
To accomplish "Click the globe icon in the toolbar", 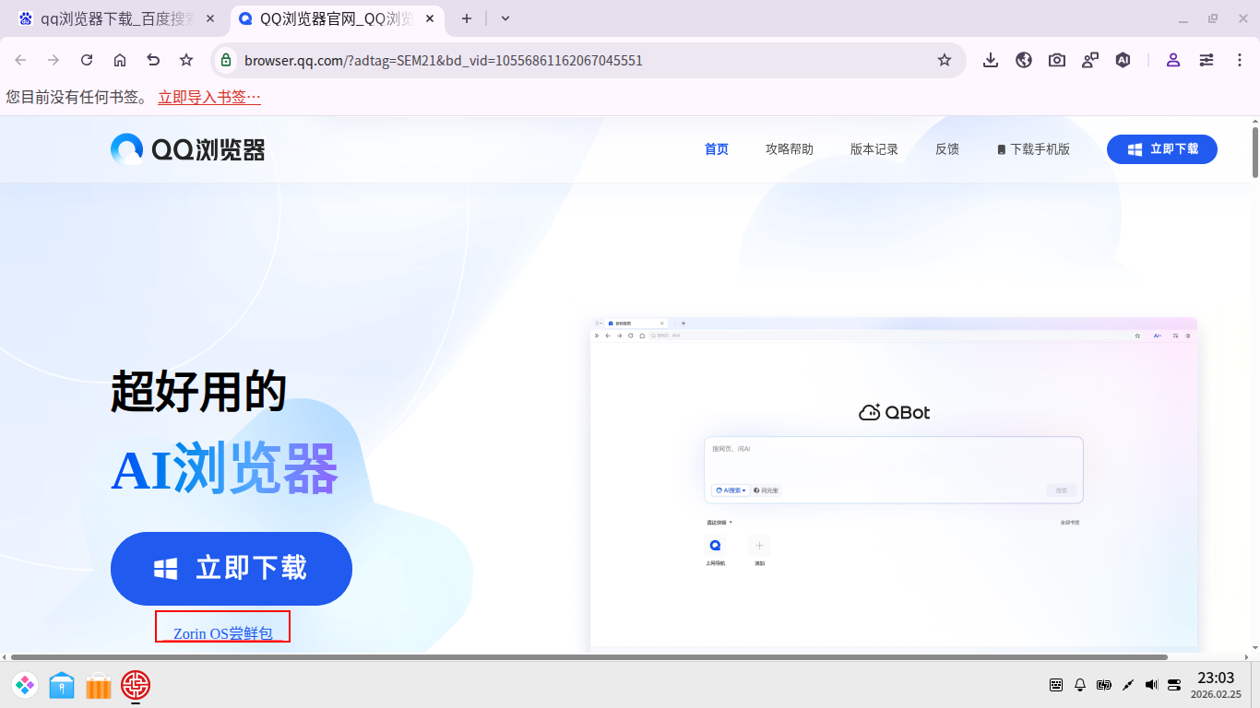I will pyautogui.click(x=1024, y=60).
